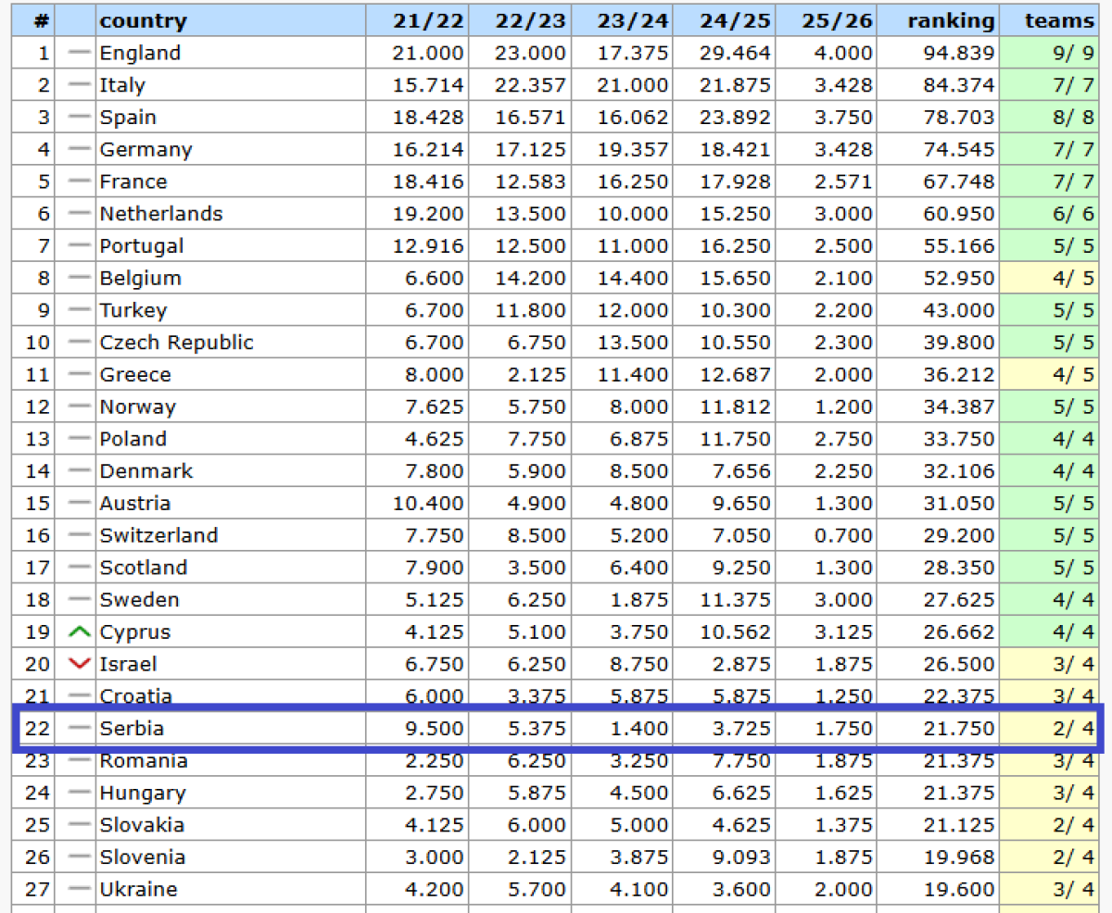Click the dash icon next to Ukraine
The width and height of the screenshot is (1112, 913).
pos(81,890)
